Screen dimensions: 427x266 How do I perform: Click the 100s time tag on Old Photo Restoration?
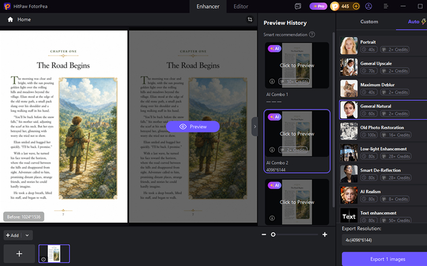[369, 135]
